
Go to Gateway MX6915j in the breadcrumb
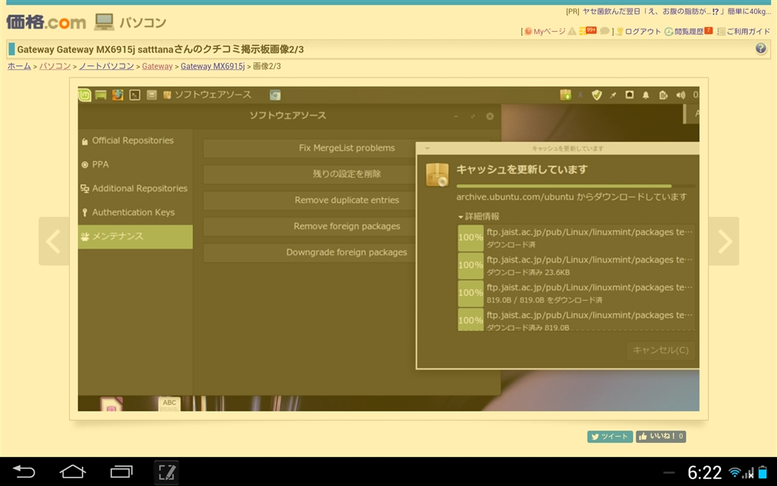click(212, 66)
